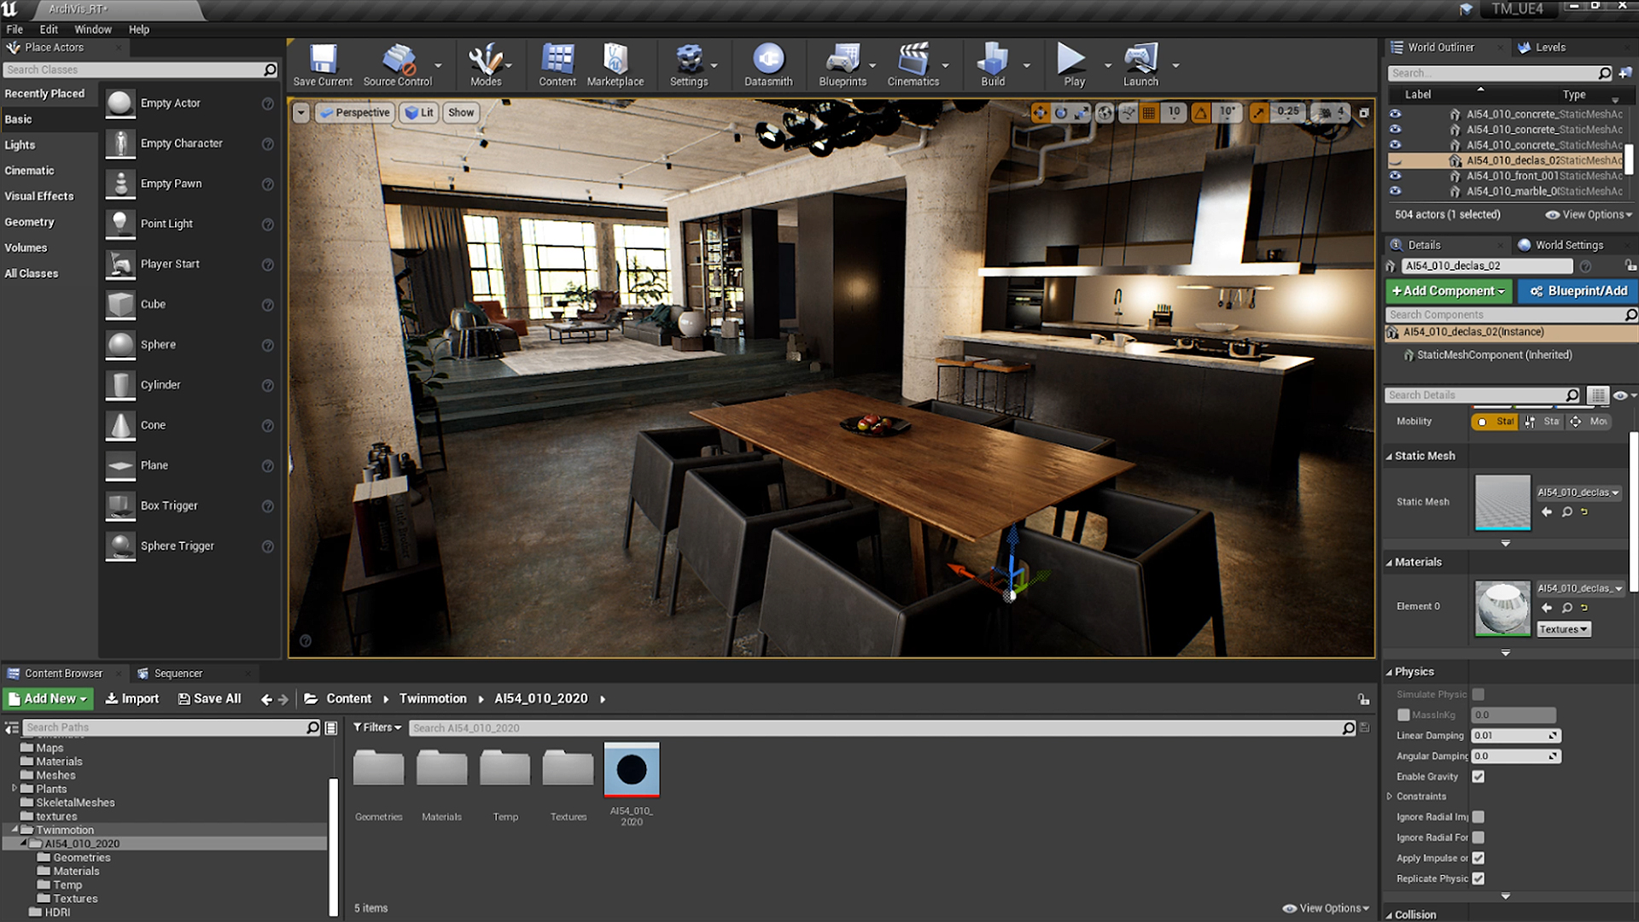Open the Blueprints toolbar icon
Image resolution: width=1639 pixels, height=922 pixels.
(842, 61)
